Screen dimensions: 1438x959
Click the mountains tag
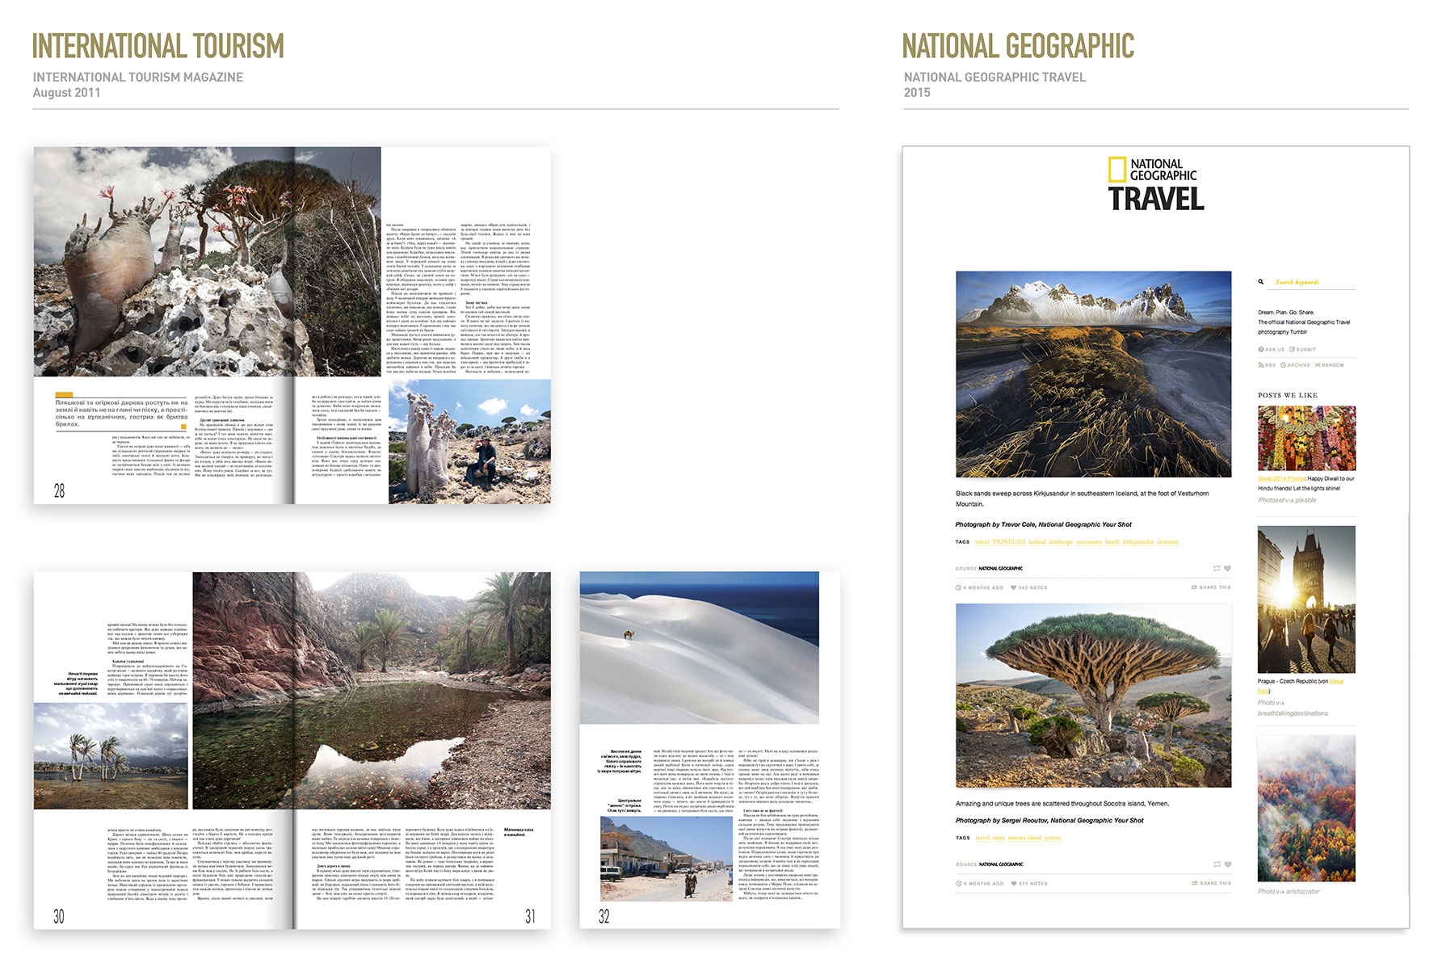[1088, 542]
